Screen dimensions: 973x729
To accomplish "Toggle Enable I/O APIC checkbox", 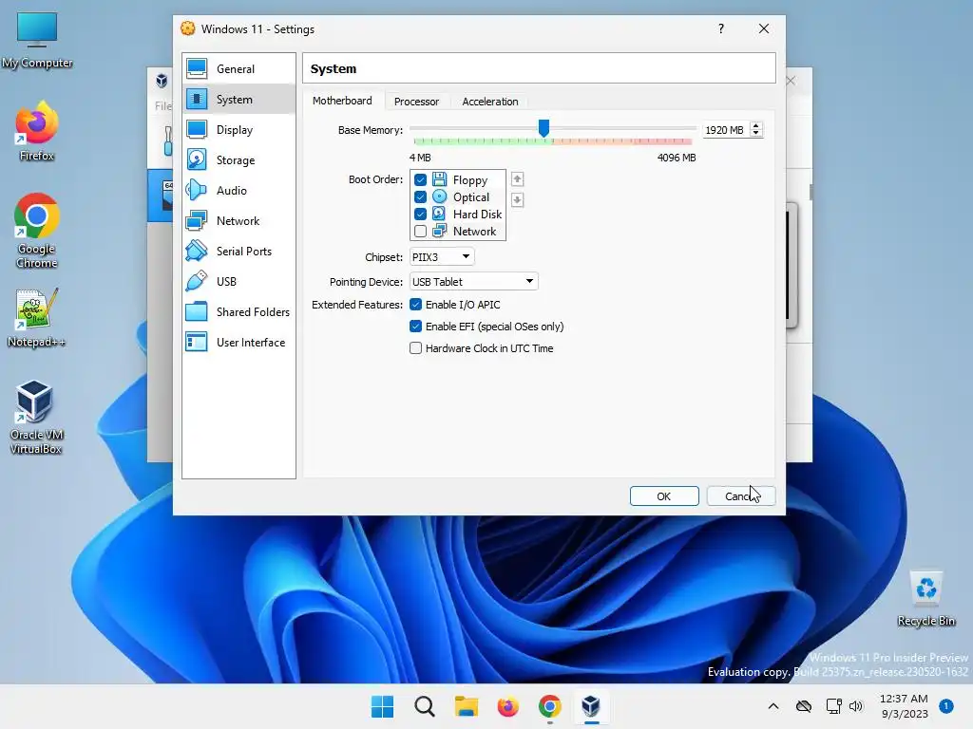I will (416, 305).
